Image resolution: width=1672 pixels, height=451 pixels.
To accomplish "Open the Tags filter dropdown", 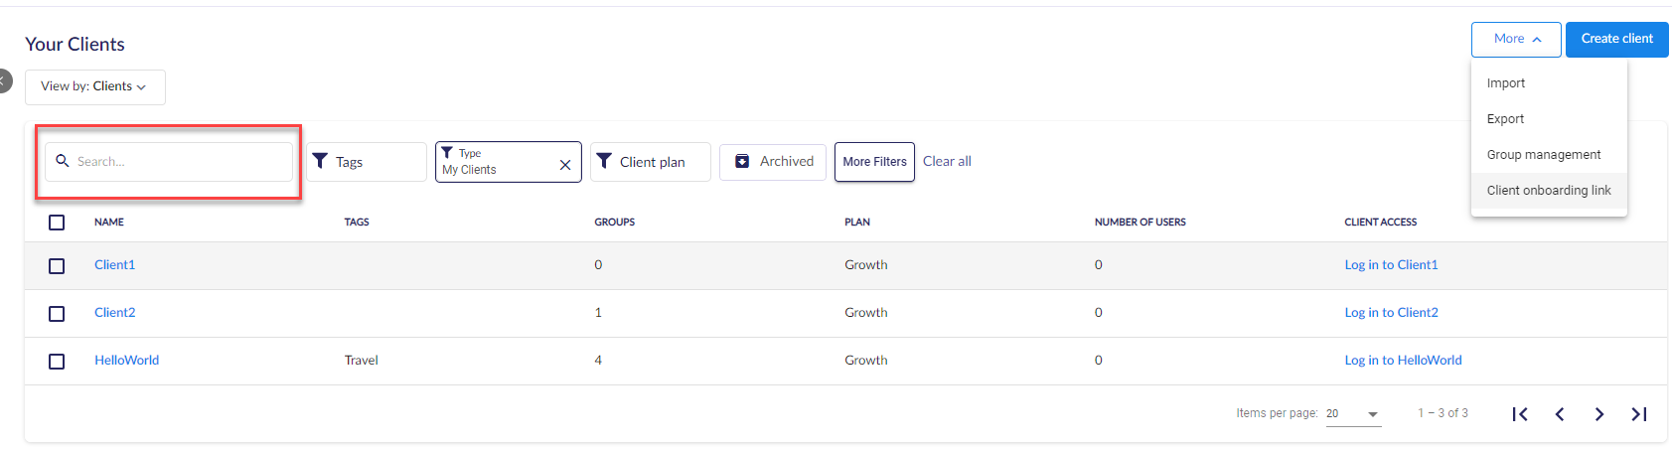I will pos(367,162).
